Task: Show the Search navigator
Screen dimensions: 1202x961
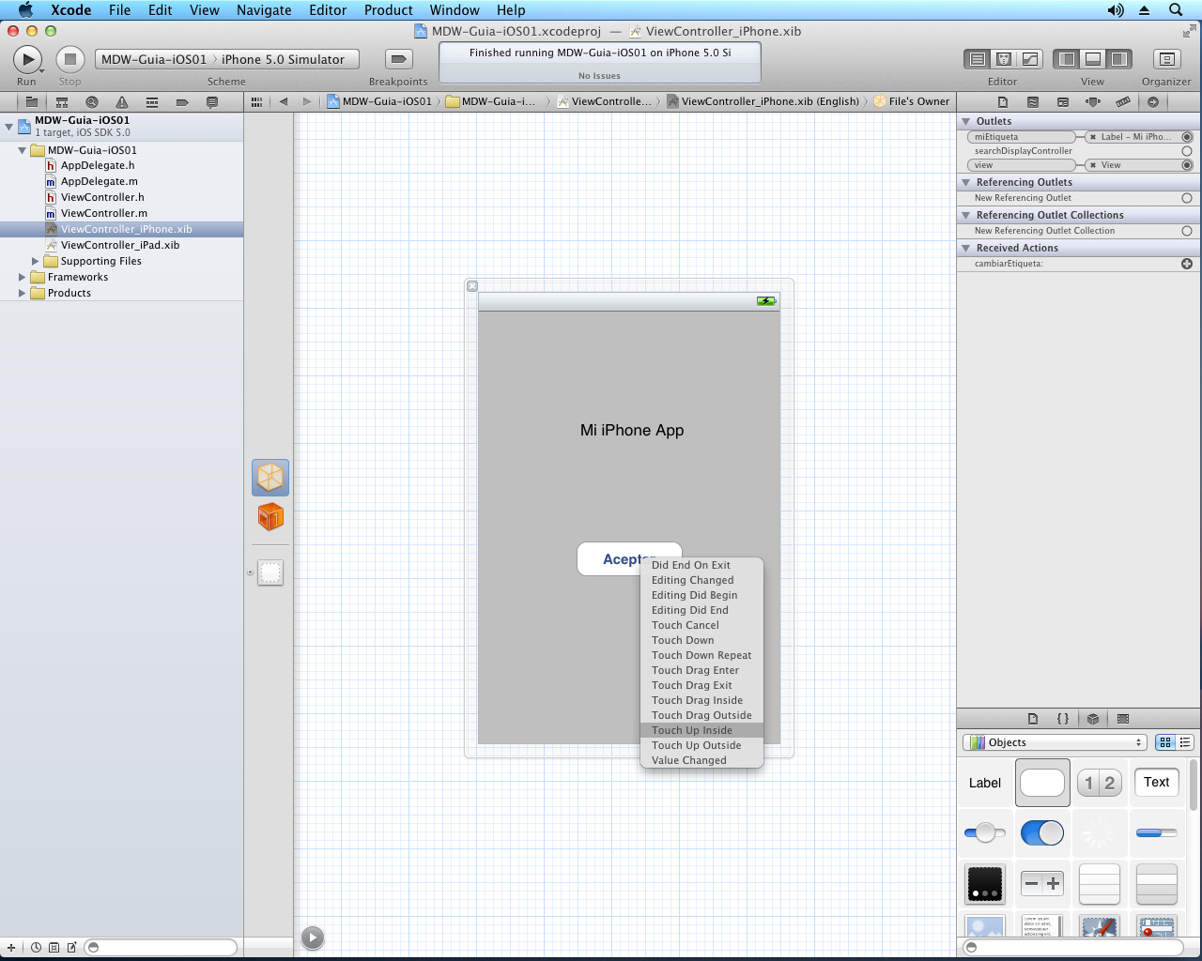Action: tap(92, 101)
